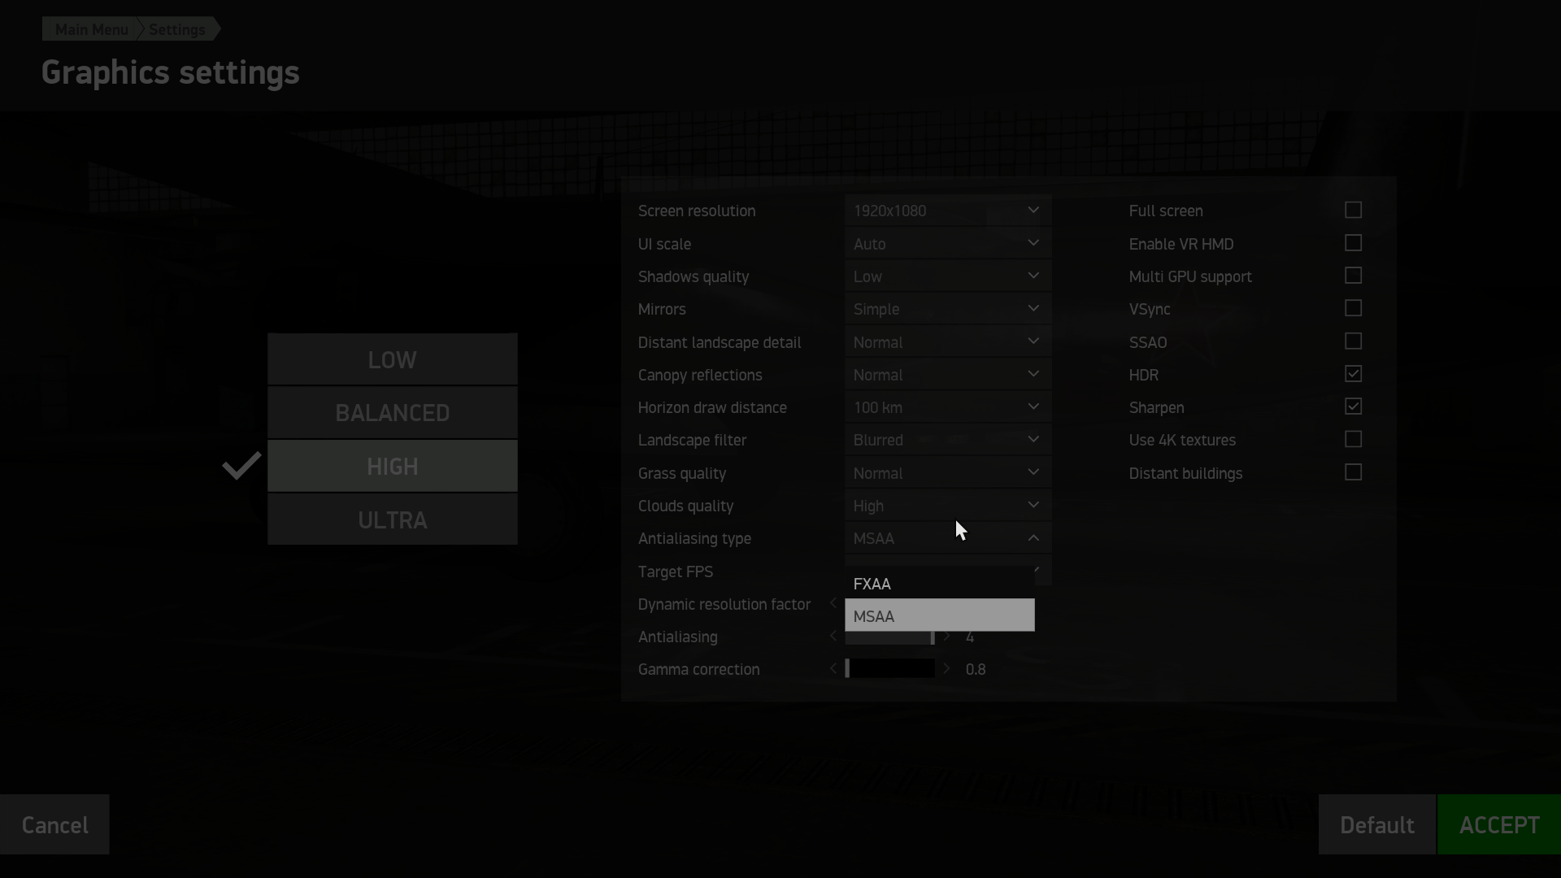Screen dimensions: 1561x878
Task: Select FXAA from antialiasing list
Action: (x=940, y=584)
